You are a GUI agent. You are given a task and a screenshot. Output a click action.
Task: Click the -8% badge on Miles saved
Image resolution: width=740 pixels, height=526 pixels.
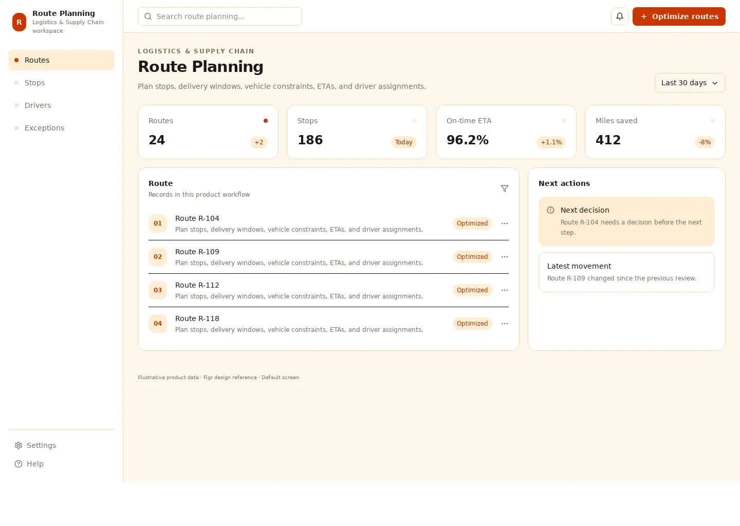705,142
